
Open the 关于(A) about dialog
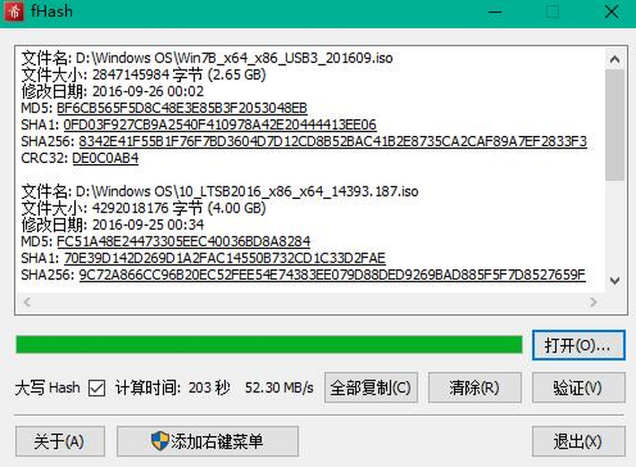click(59, 442)
